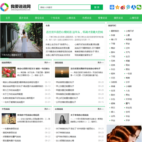Open the 一句话 sidebar tag

[129, 73]
